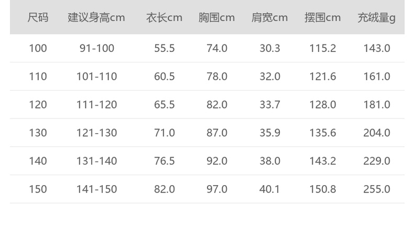Click the 121-130 height range cell
The height and width of the screenshot is (226, 414).
coord(96,133)
